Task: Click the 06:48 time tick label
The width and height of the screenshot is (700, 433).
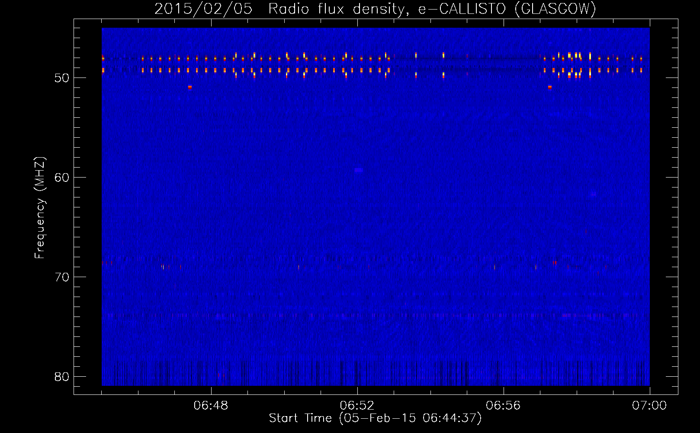Action: coord(211,406)
